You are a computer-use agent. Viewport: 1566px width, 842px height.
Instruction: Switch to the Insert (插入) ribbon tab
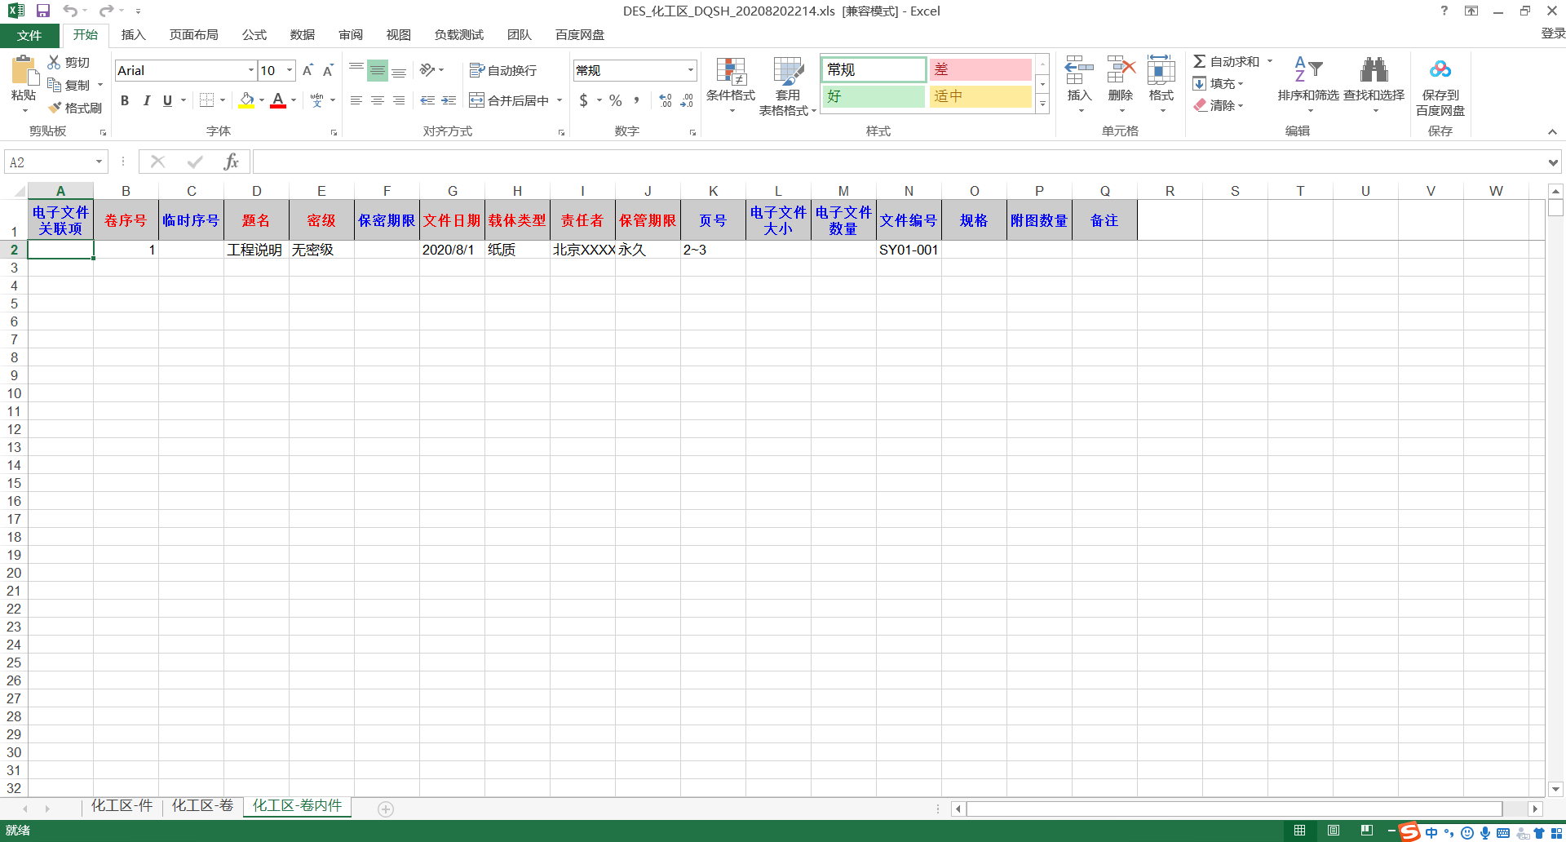133,35
